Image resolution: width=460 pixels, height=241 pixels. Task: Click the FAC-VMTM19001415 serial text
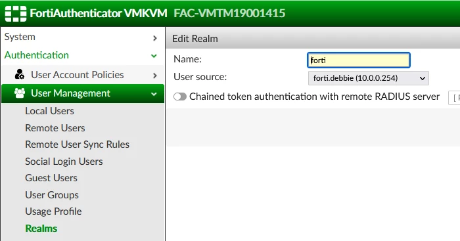coord(229,13)
